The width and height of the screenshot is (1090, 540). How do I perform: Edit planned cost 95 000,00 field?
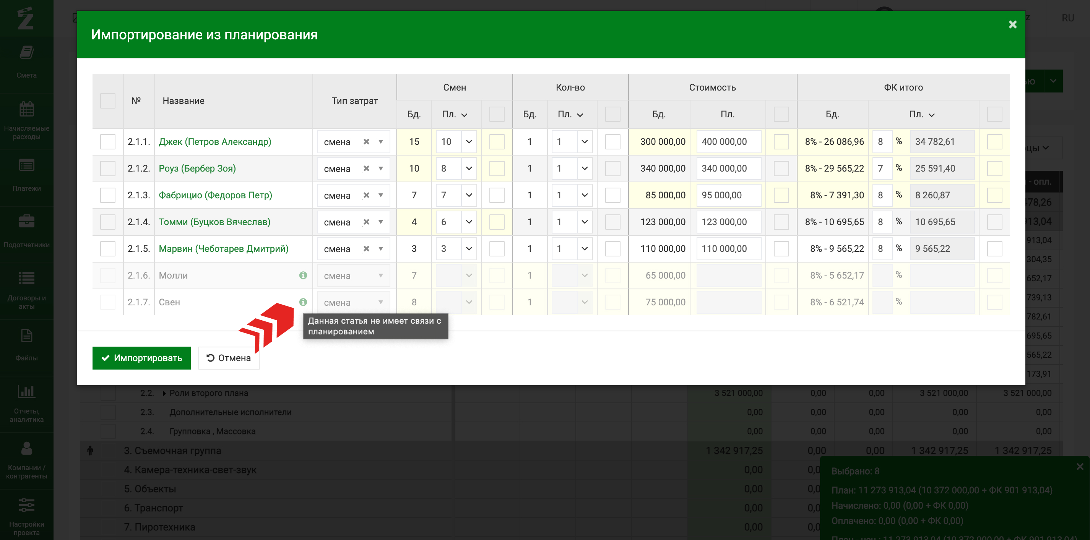tap(729, 195)
